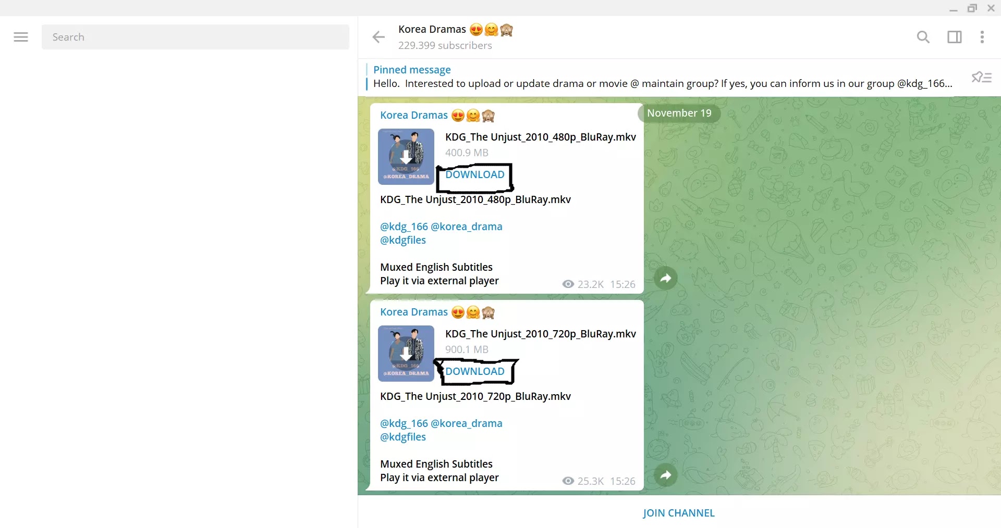
Task: Join the Korea Dramas channel
Action: (679, 513)
